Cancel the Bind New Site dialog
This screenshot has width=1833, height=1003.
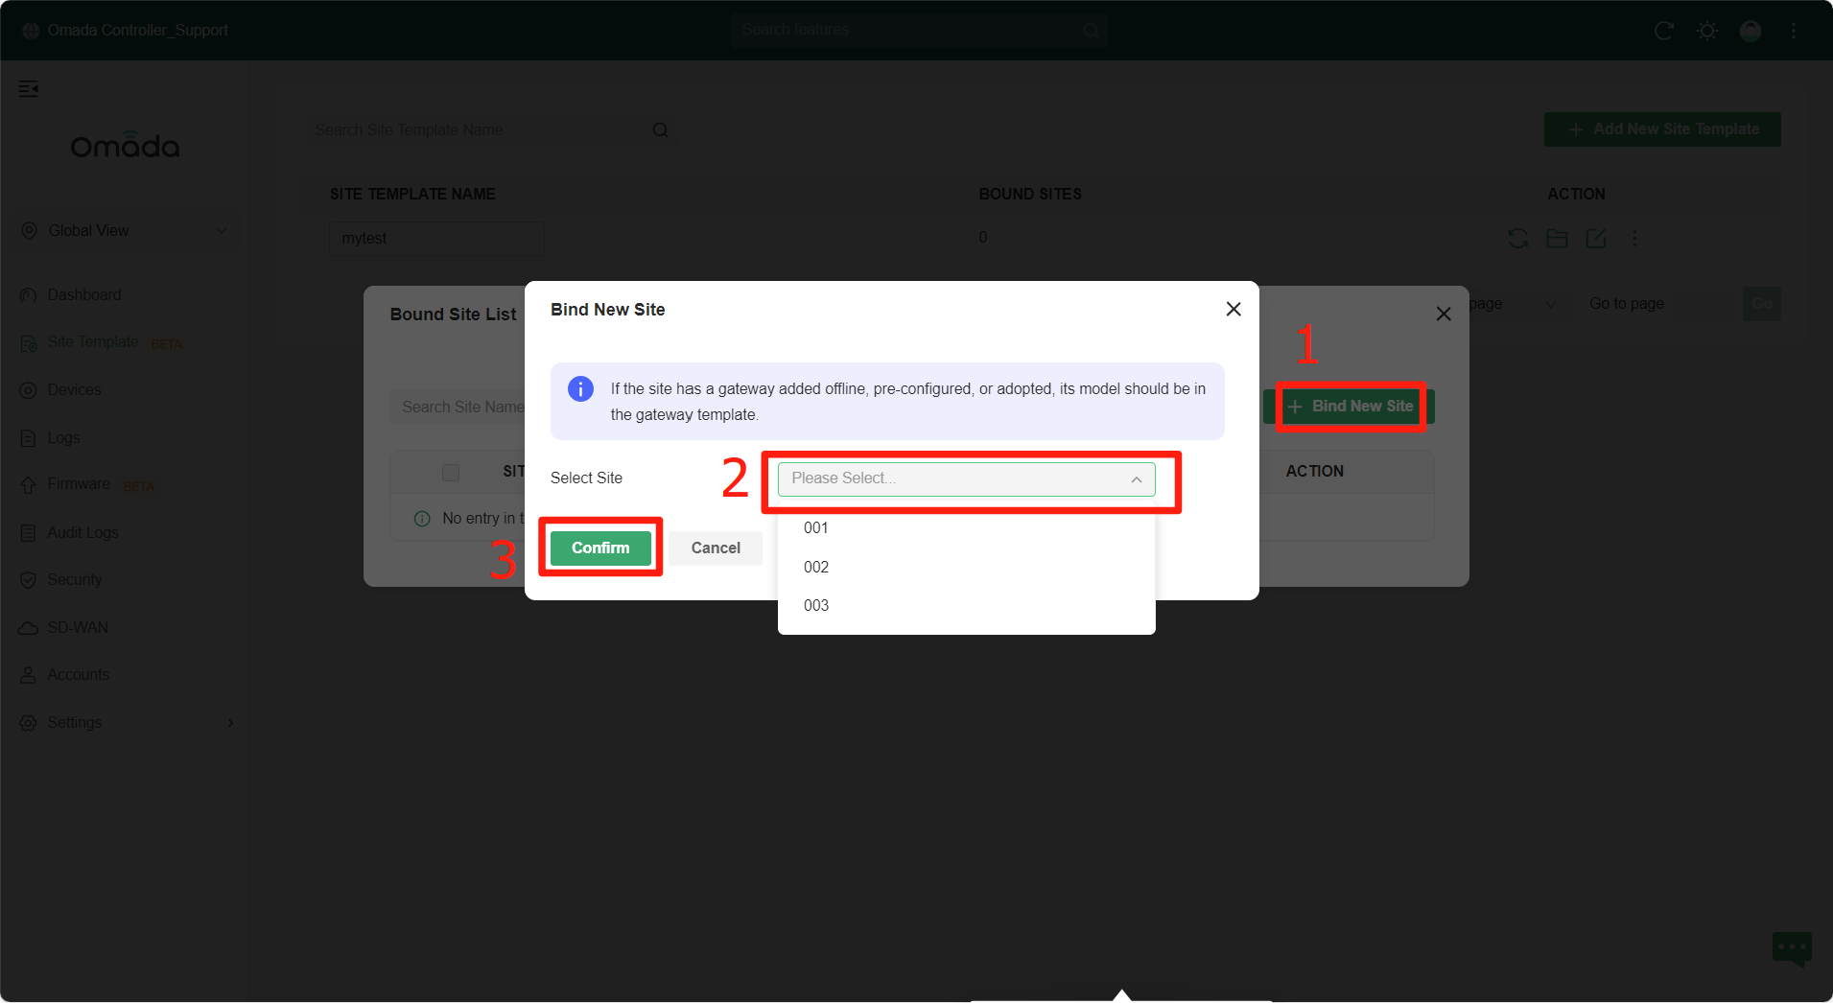click(716, 548)
